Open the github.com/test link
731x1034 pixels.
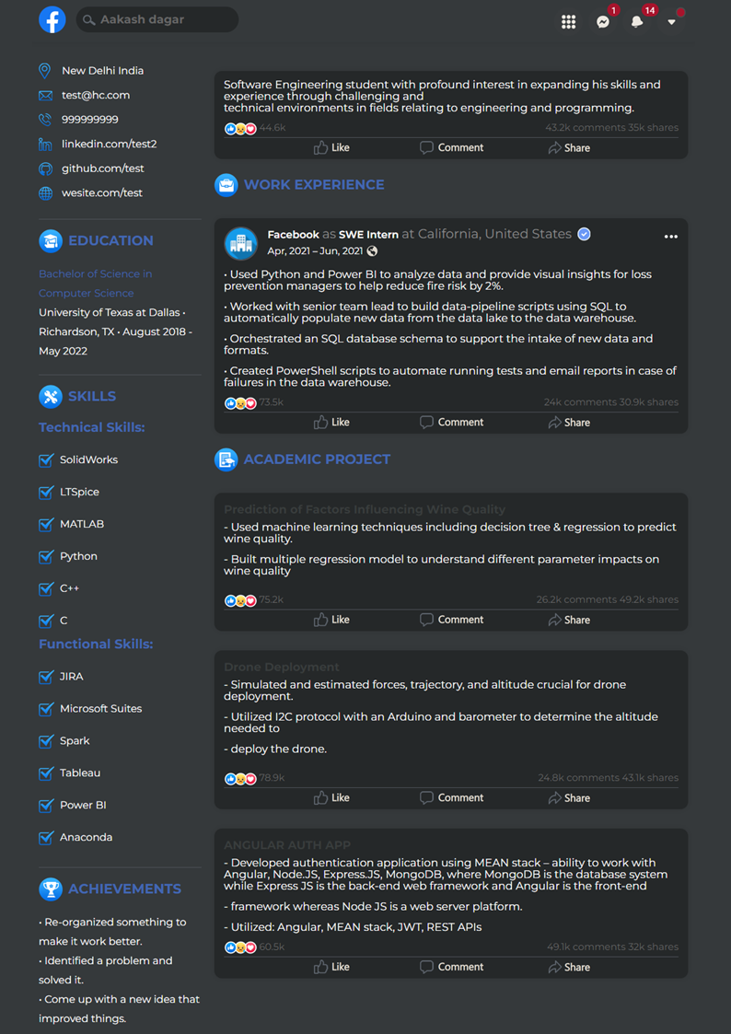coord(103,168)
